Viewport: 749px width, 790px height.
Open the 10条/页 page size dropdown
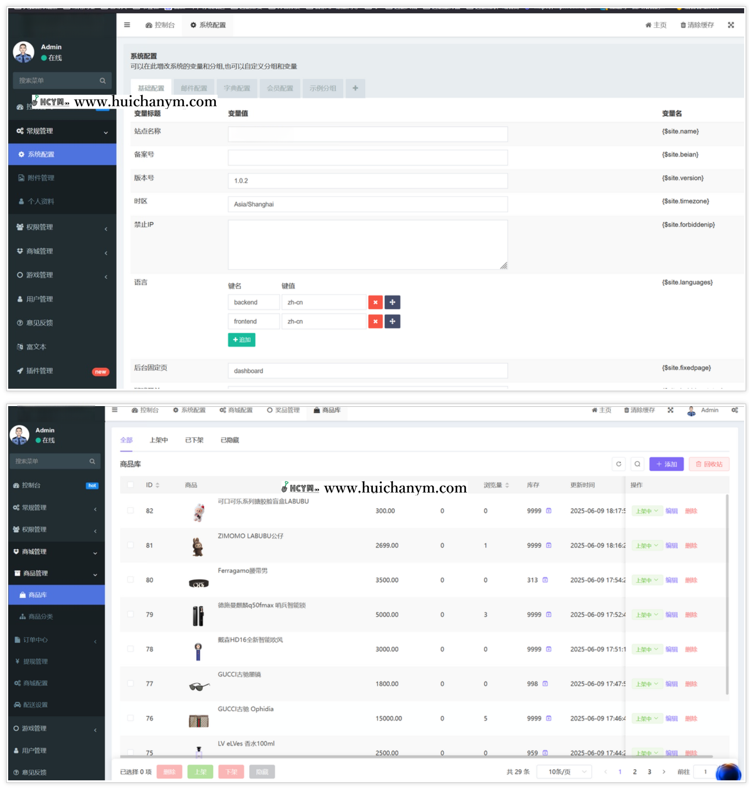point(564,772)
